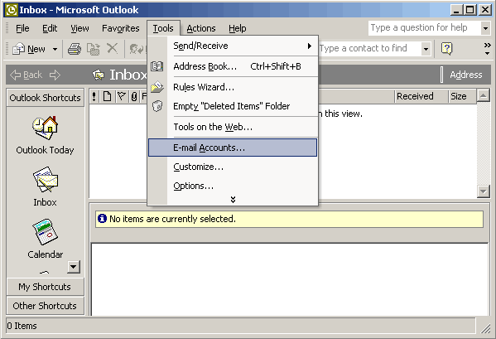This screenshot has width=496, height=339.
Task: Open the New button dropdown arrow
Action: pos(55,50)
